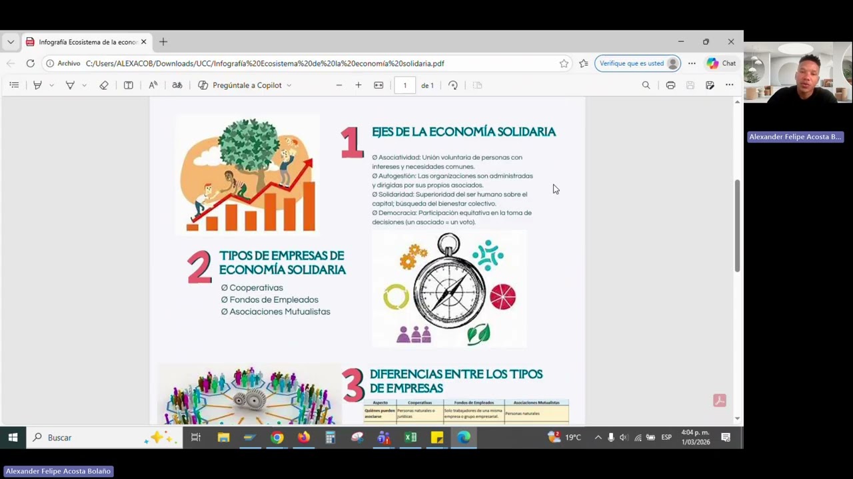
Task: Zoom in with the plus button
Action: 359,85
